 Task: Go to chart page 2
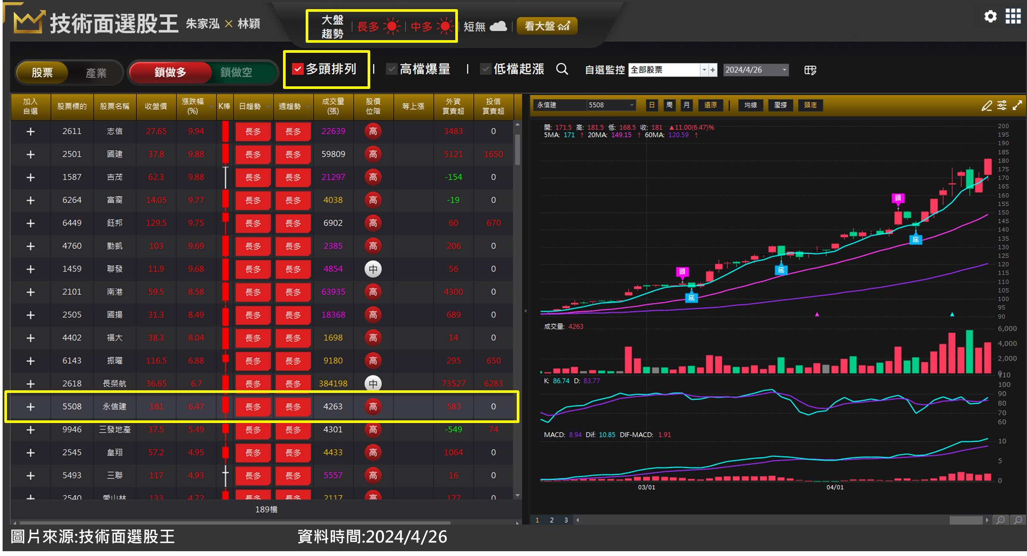(x=552, y=520)
